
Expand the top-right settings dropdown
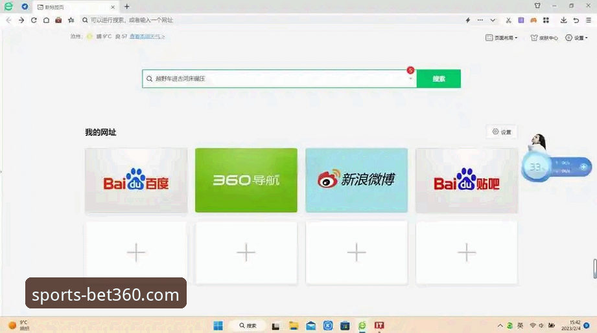tap(576, 38)
